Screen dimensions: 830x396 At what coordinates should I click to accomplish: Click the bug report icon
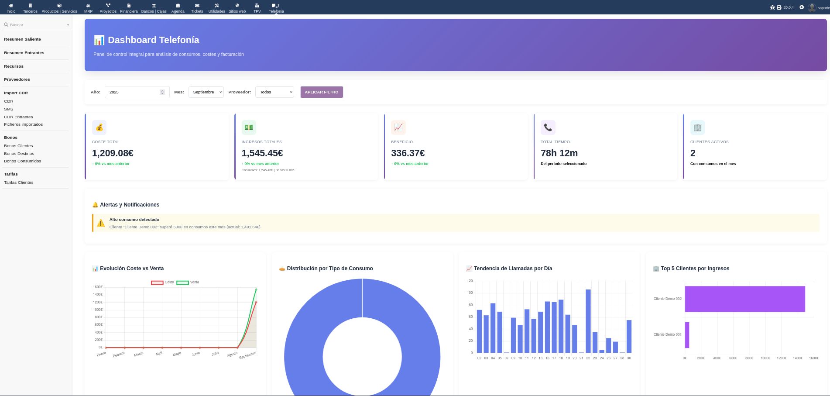click(772, 7)
